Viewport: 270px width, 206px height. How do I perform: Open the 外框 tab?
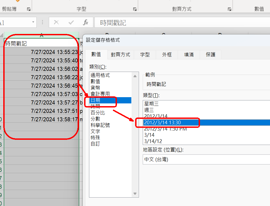coord(167,55)
